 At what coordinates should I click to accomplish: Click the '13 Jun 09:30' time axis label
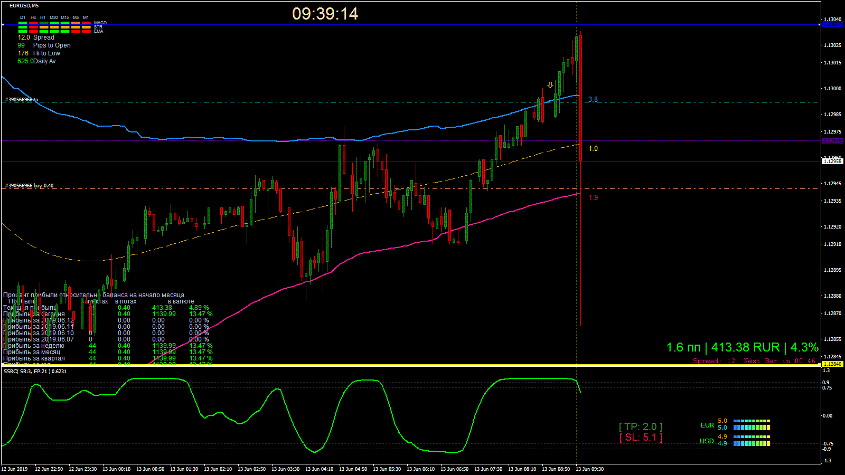pos(589,469)
